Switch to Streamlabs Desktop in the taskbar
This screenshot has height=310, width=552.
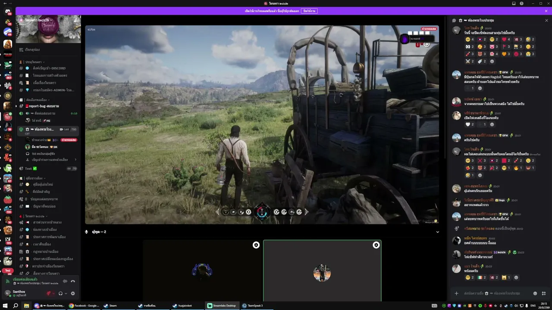tap(222, 306)
